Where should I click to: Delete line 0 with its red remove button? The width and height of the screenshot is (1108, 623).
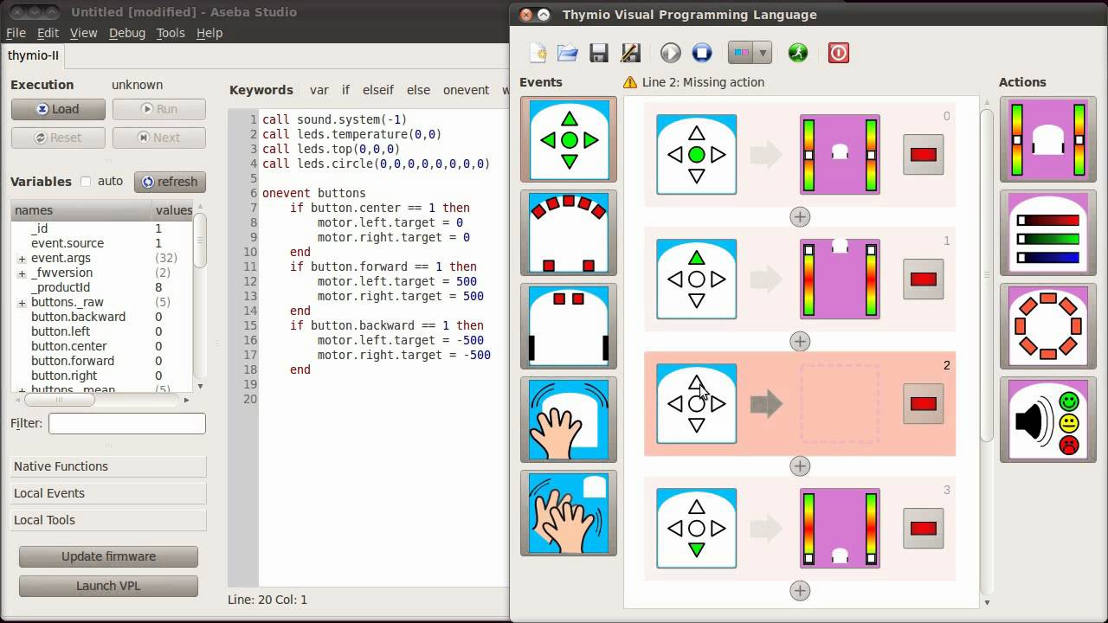click(x=924, y=155)
